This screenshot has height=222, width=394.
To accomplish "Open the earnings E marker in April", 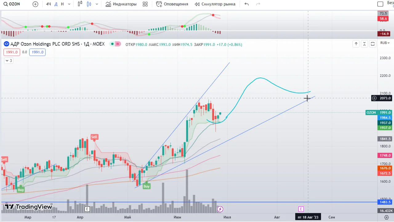I will (x=87, y=209).
